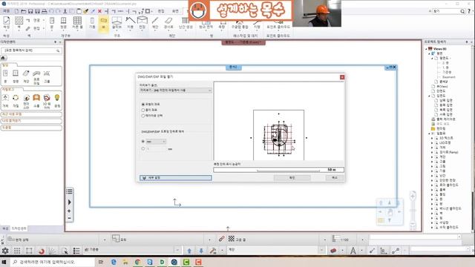Select the Roof (지붕) tool
The height and width of the screenshot is (267, 475).
coord(131,23)
